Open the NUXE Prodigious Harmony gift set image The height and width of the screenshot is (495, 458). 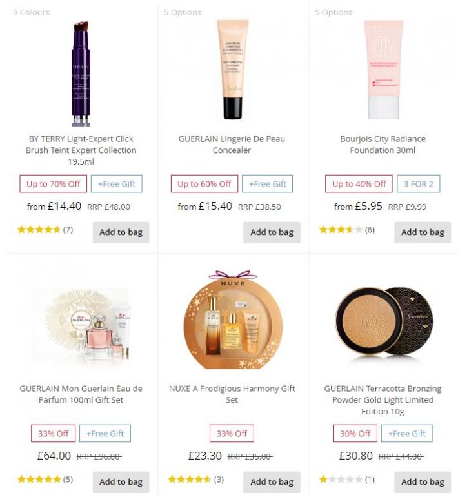[x=233, y=319]
